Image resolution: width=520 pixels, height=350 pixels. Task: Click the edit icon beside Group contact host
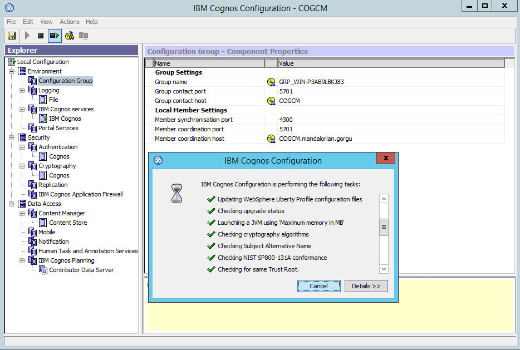pyautogui.click(x=271, y=101)
